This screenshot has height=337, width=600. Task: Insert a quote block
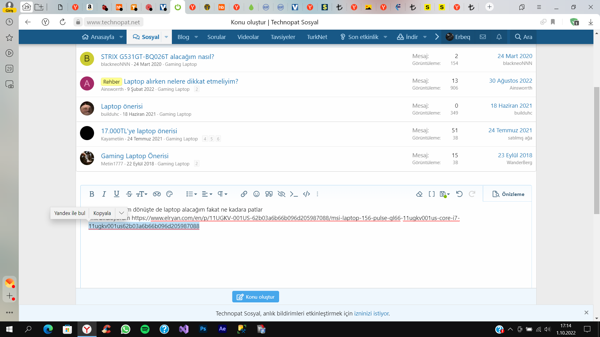[x=269, y=194]
